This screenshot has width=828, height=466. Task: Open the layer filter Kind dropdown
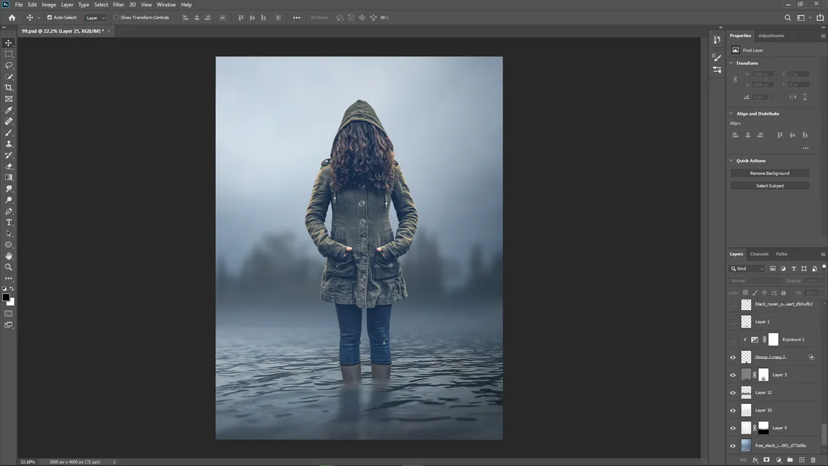(x=748, y=269)
